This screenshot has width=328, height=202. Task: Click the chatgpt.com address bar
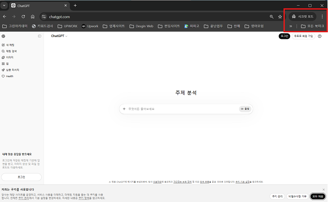pos(155,17)
